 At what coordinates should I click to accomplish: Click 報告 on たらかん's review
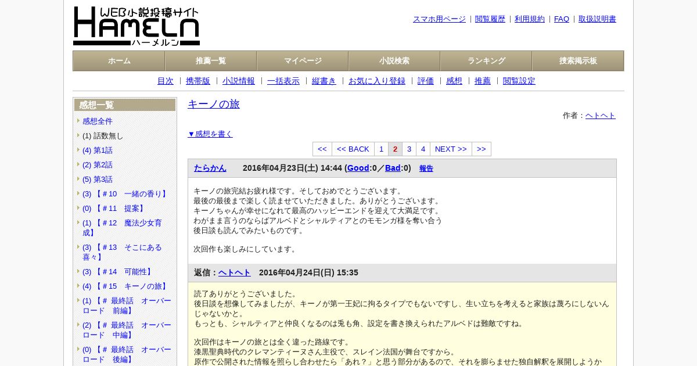tap(426, 168)
